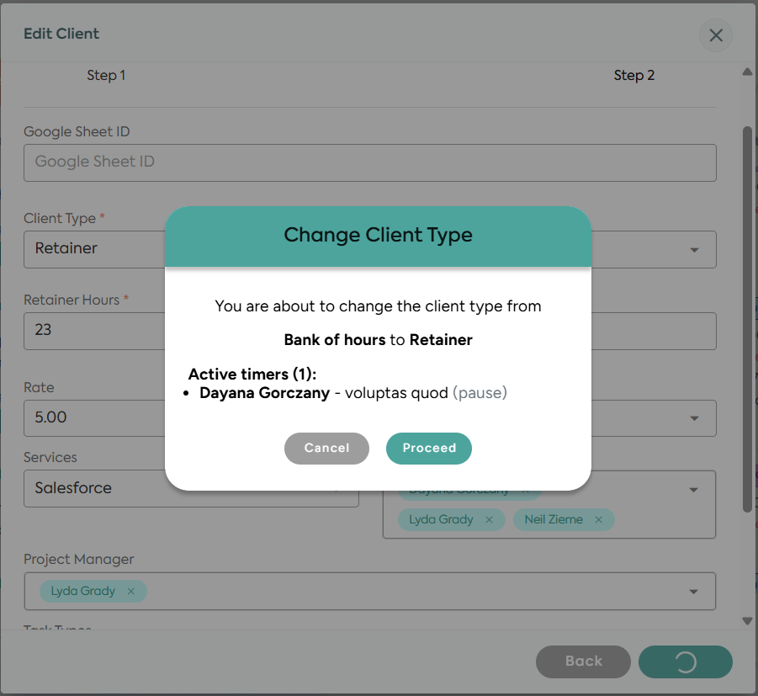Remove the Neil Zieme tag
The height and width of the screenshot is (696, 758).
[x=598, y=519]
